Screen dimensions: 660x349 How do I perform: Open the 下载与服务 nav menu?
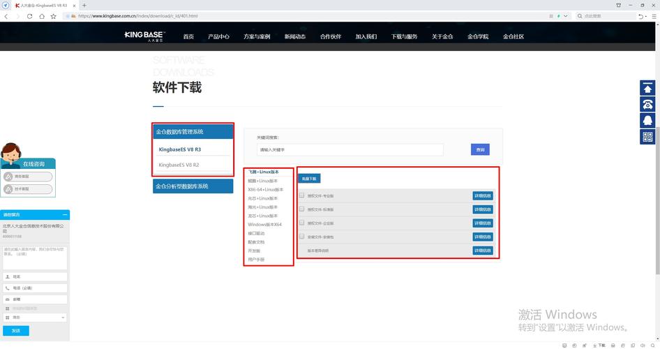(x=404, y=36)
